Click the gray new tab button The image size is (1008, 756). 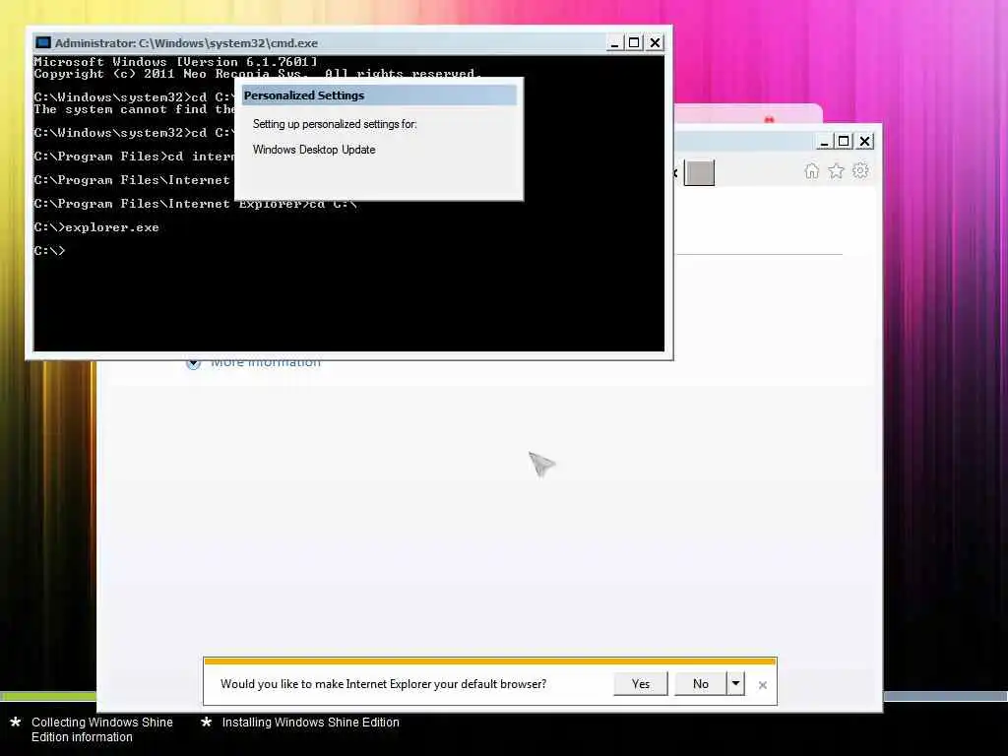point(700,173)
